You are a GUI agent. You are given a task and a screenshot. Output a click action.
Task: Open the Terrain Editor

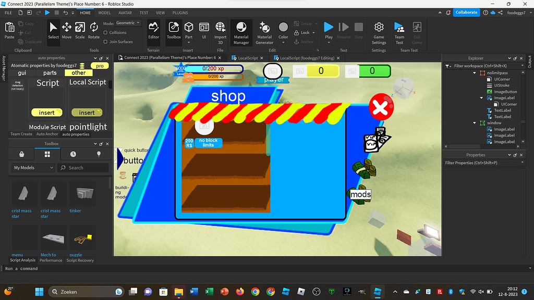point(153,31)
